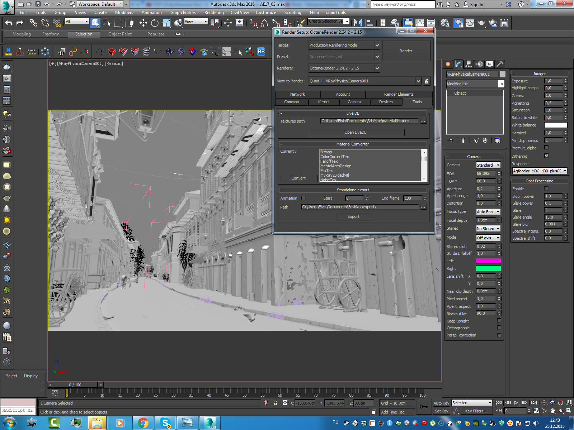Enable the Animation checkbox in Standalone export
Viewport: 574px width, 430px height.
(x=304, y=198)
